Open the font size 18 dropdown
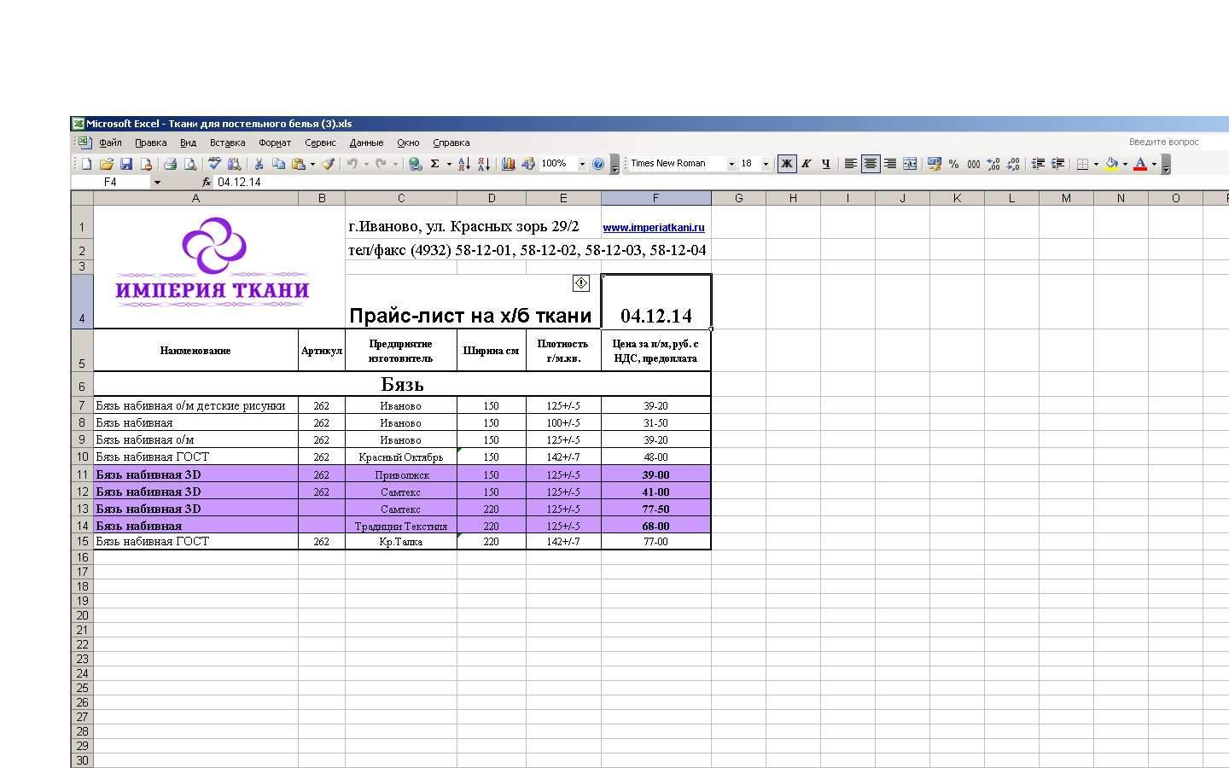This screenshot has width=1229, height=768. pyautogui.click(x=766, y=164)
